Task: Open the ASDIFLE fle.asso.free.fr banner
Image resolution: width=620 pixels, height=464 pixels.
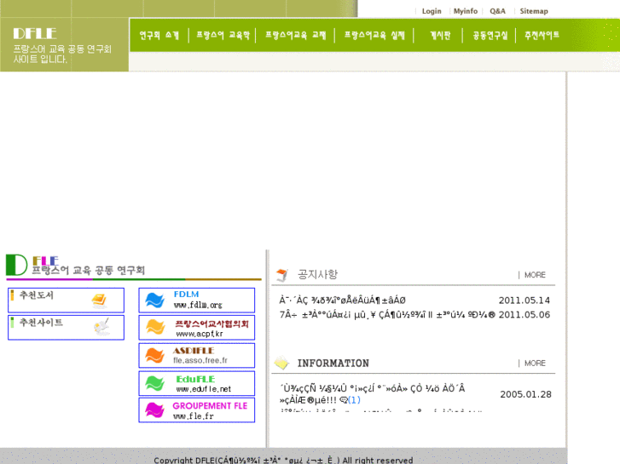Action: point(196,355)
